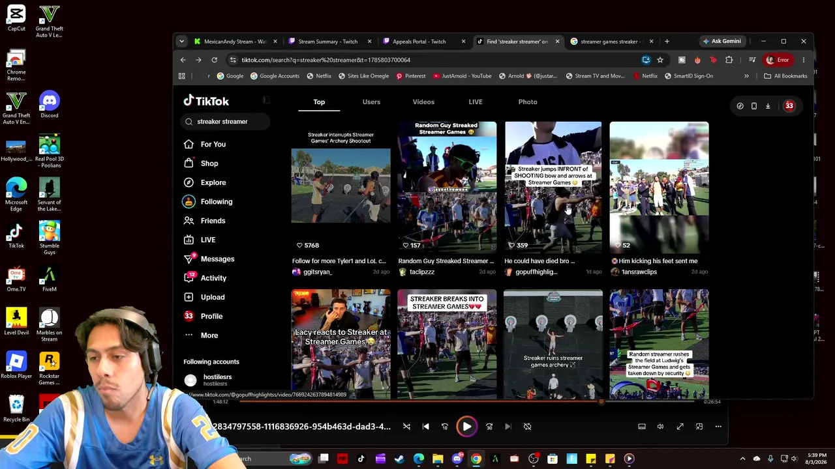Show hidden icons in the system tray

tap(742, 459)
